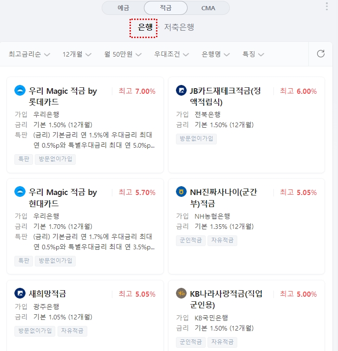Open the 월 50만원 amount dropdown
Image resolution: width=338 pixels, height=351 pixels.
pyautogui.click(x=123, y=54)
